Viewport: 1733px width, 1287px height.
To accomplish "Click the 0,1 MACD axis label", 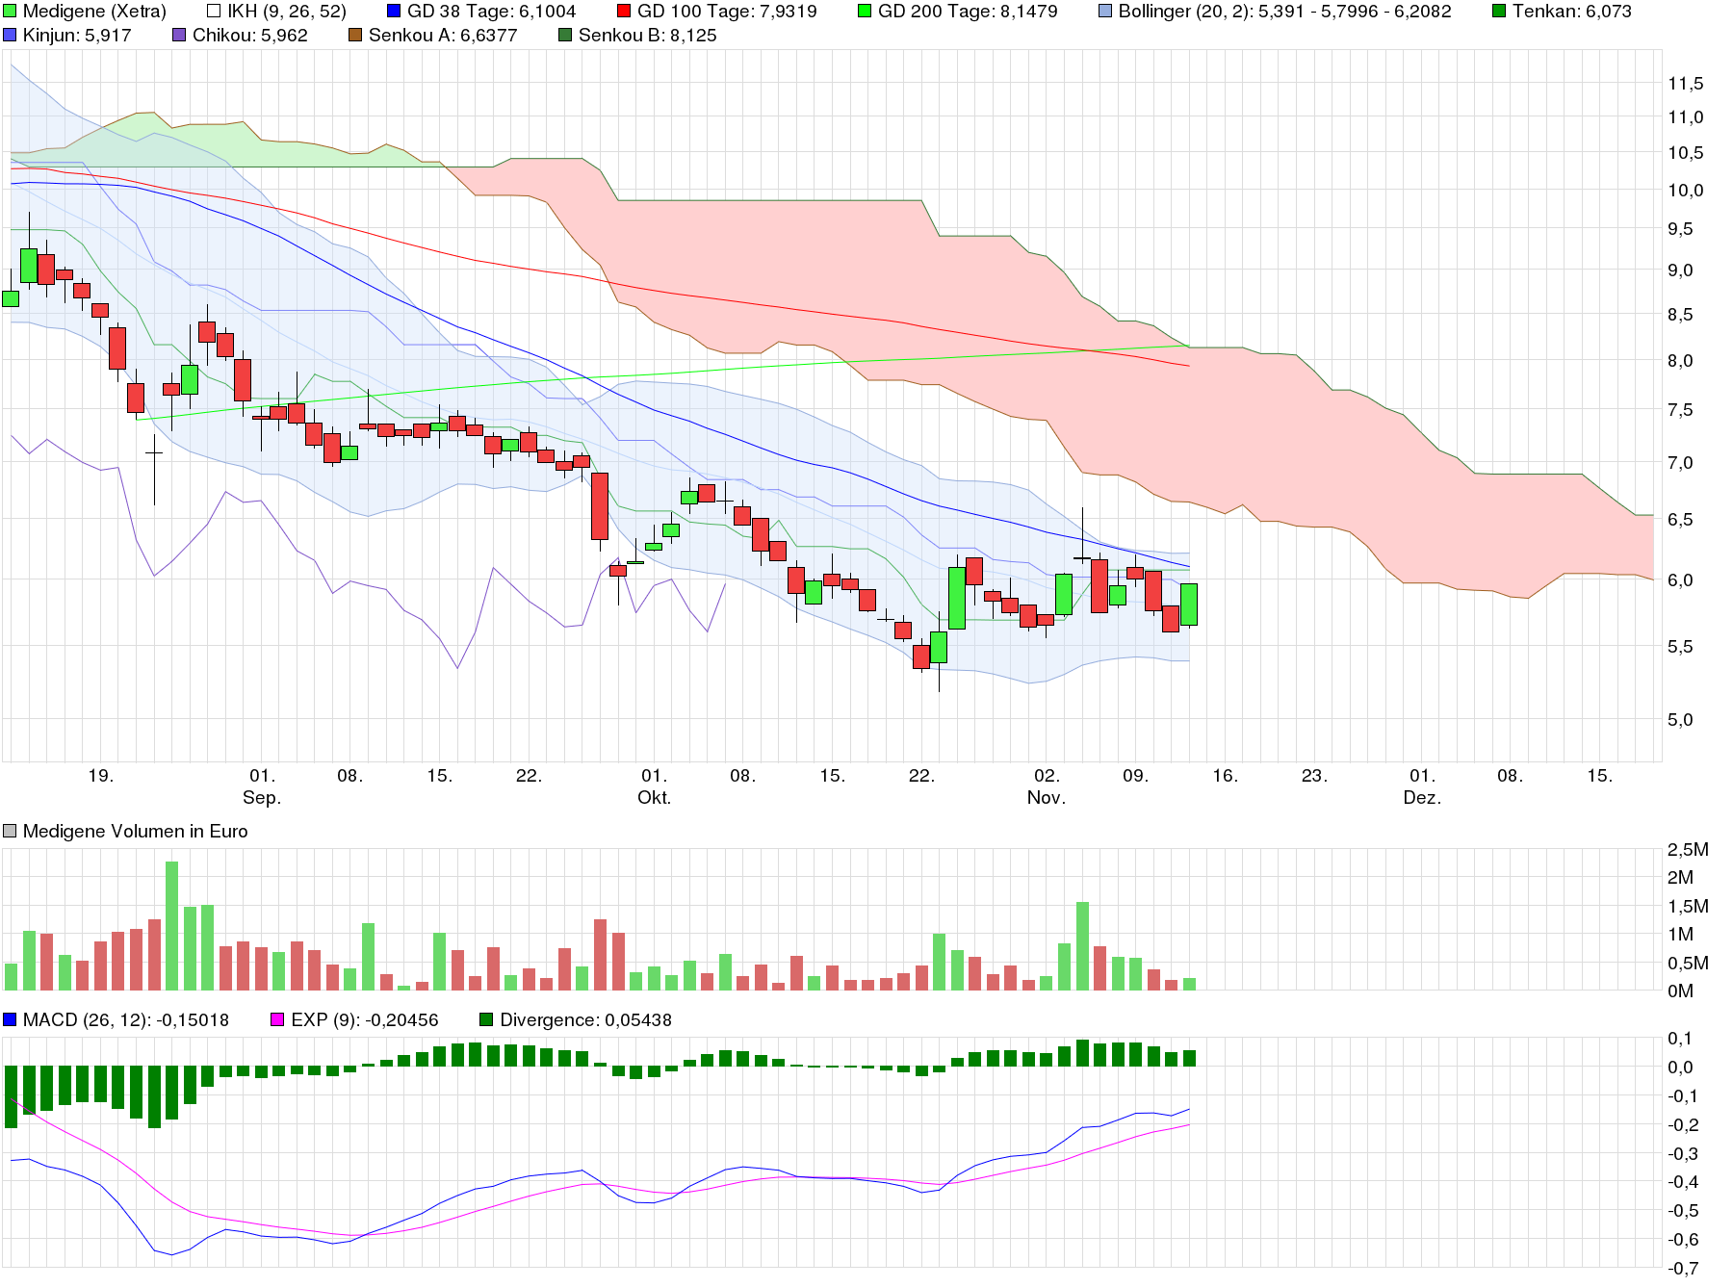I will tap(1680, 1039).
